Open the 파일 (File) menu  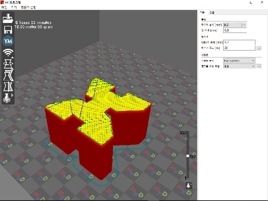[x=4, y=7]
